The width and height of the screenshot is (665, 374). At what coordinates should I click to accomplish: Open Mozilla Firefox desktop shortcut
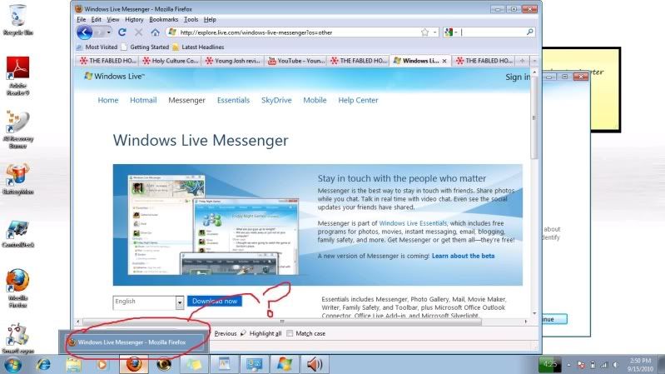click(17, 288)
